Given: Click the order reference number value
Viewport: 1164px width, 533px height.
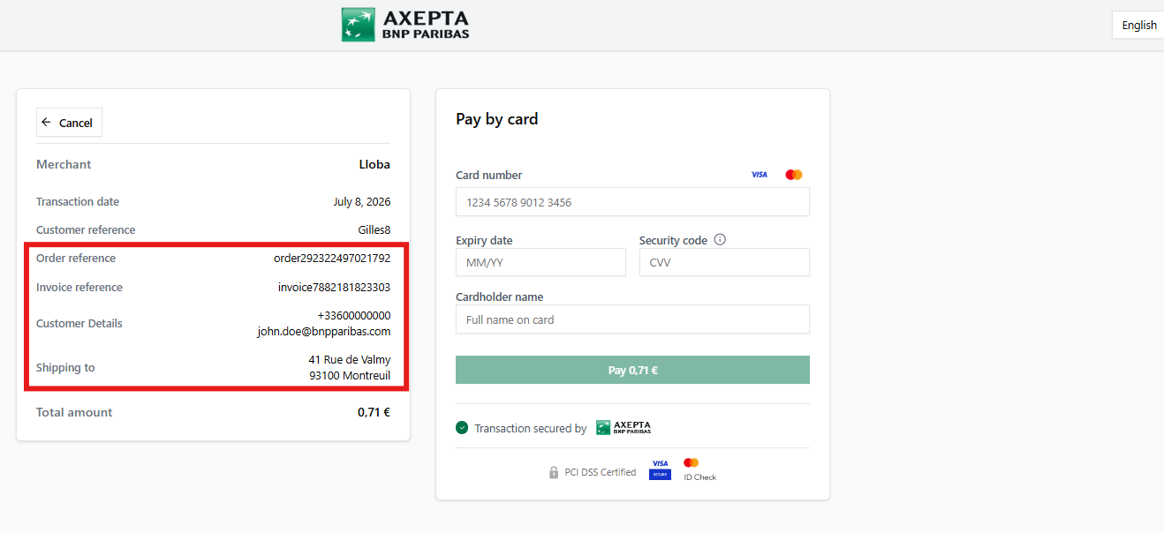Looking at the screenshot, I should [332, 259].
